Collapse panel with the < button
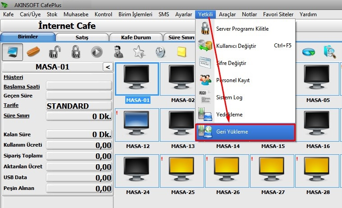Viewport: 342px width, 208px height. tap(108, 67)
